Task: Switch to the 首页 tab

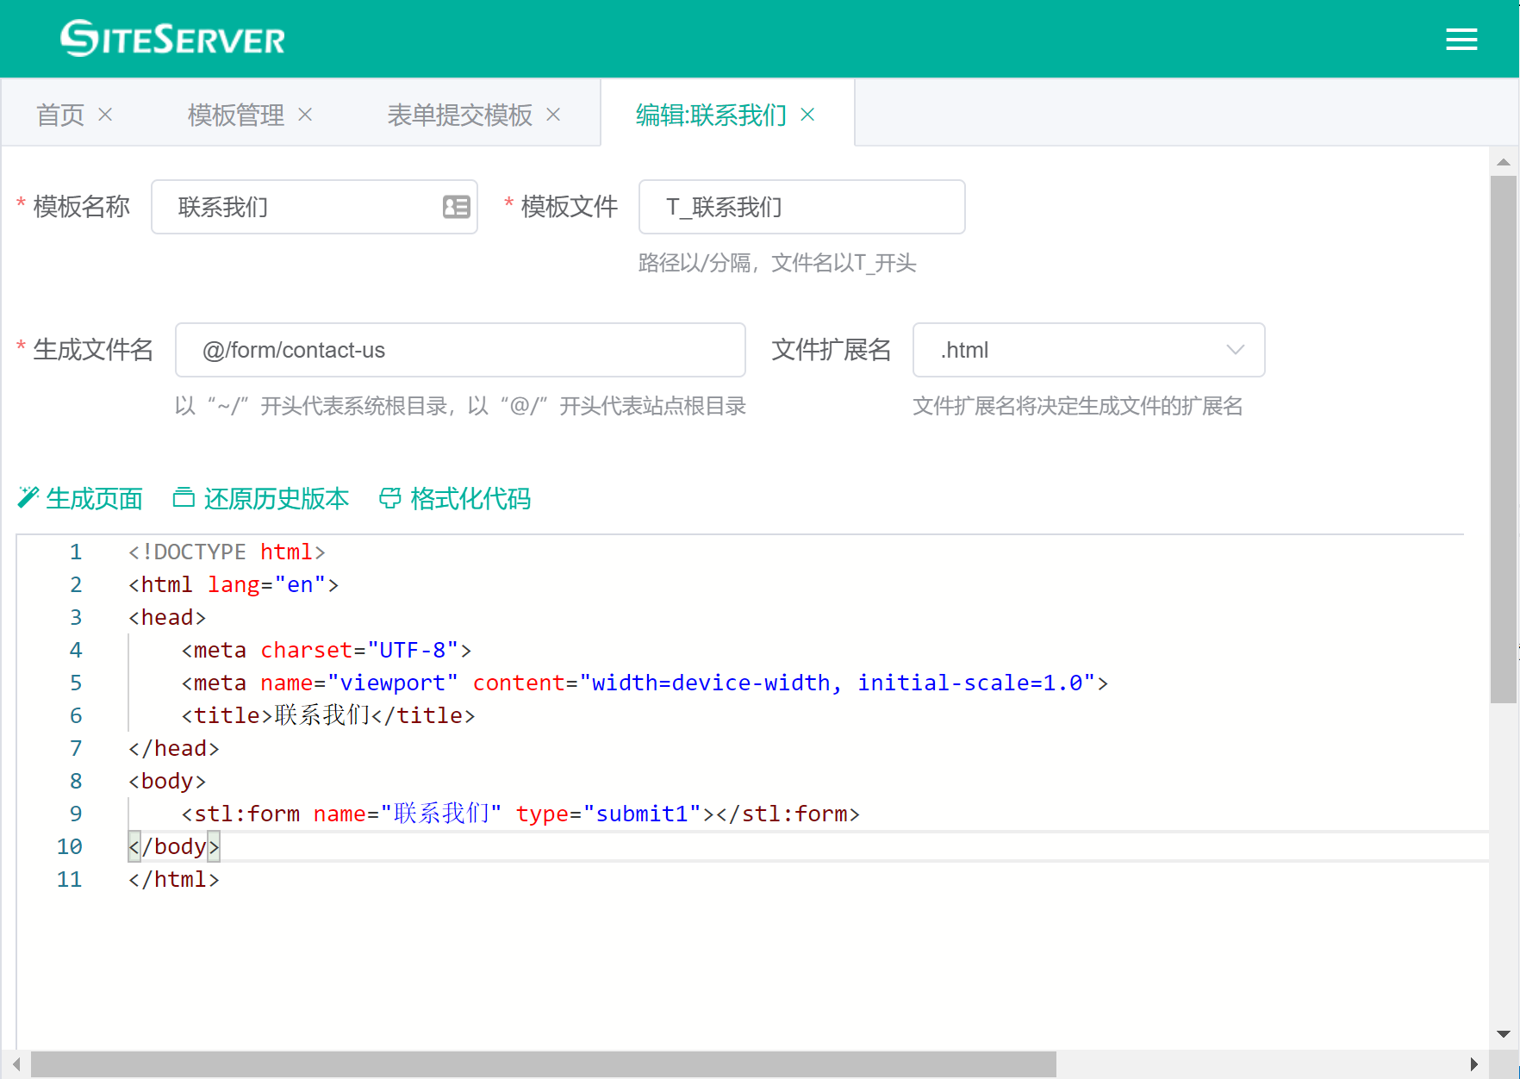Action: [60, 115]
